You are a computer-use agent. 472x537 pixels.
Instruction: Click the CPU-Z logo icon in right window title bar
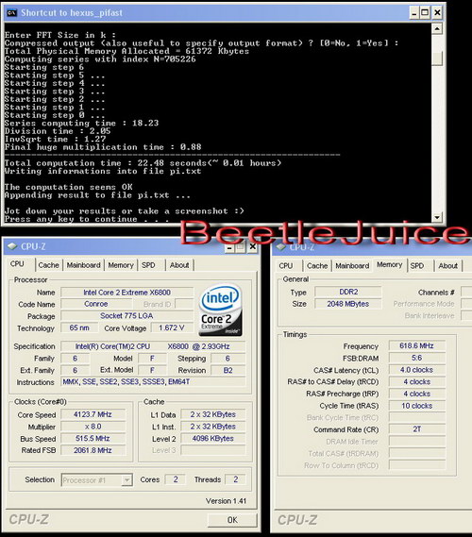[x=280, y=247]
